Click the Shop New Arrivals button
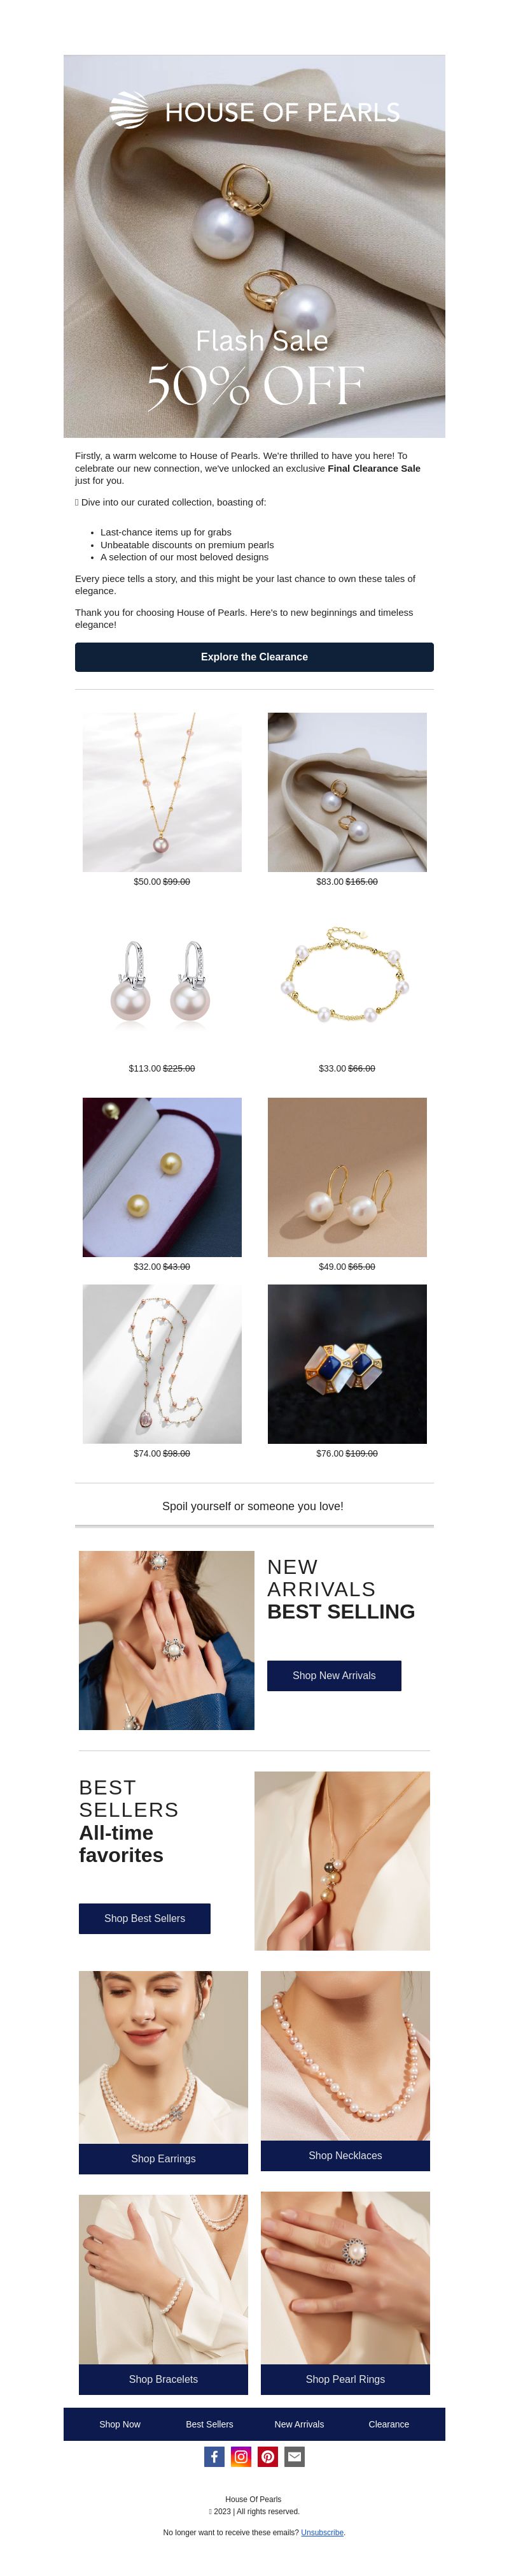Viewport: 509px width, 2576px height. (334, 1675)
